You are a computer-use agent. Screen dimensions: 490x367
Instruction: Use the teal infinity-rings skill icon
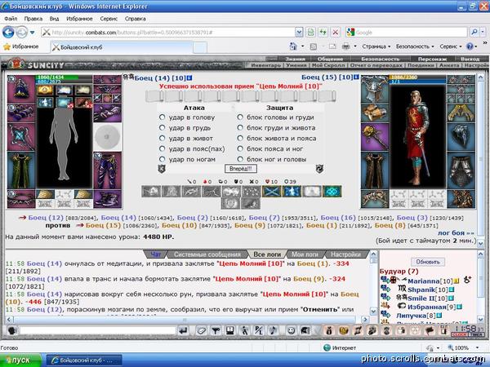pos(332,192)
